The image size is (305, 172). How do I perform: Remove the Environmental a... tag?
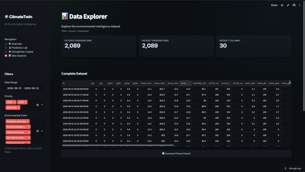point(29,127)
